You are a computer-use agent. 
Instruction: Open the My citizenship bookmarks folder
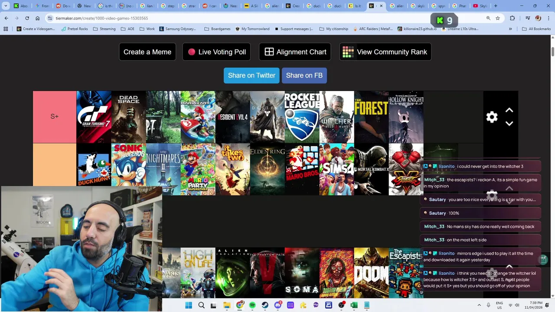point(333,29)
